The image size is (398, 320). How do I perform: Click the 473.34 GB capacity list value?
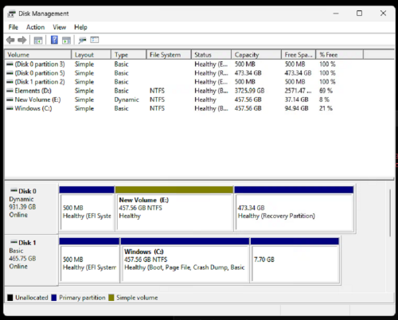(x=248, y=73)
